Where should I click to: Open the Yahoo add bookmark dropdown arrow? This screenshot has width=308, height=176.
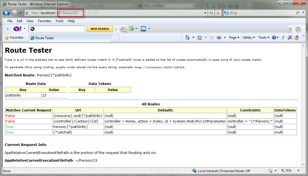136,29
